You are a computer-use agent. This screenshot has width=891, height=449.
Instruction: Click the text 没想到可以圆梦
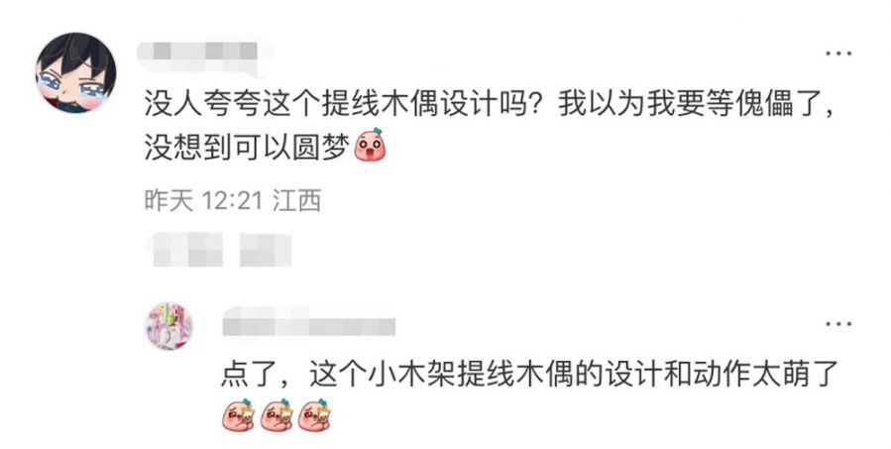point(247,148)
